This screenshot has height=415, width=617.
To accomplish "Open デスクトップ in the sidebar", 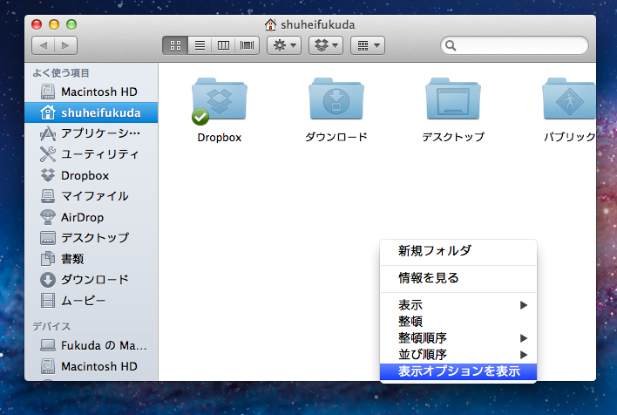I will [x=92, y=238].
